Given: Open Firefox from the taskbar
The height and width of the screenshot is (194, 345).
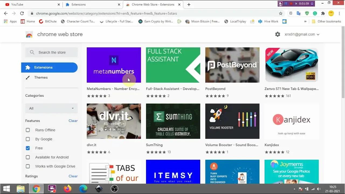Looking at the screenshot, I should (x=67, y=189).
